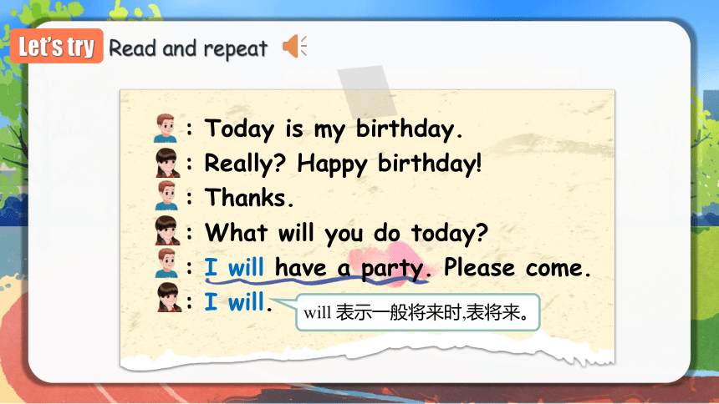Click the phrase "Please come."
719x404 pixels.
click(x=518, y=267)
